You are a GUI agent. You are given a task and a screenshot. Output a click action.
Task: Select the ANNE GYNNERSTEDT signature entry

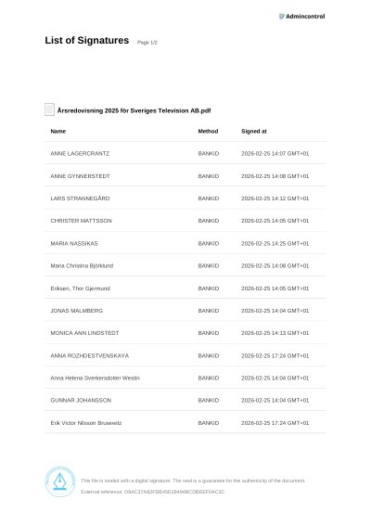[x=185, y=175]
